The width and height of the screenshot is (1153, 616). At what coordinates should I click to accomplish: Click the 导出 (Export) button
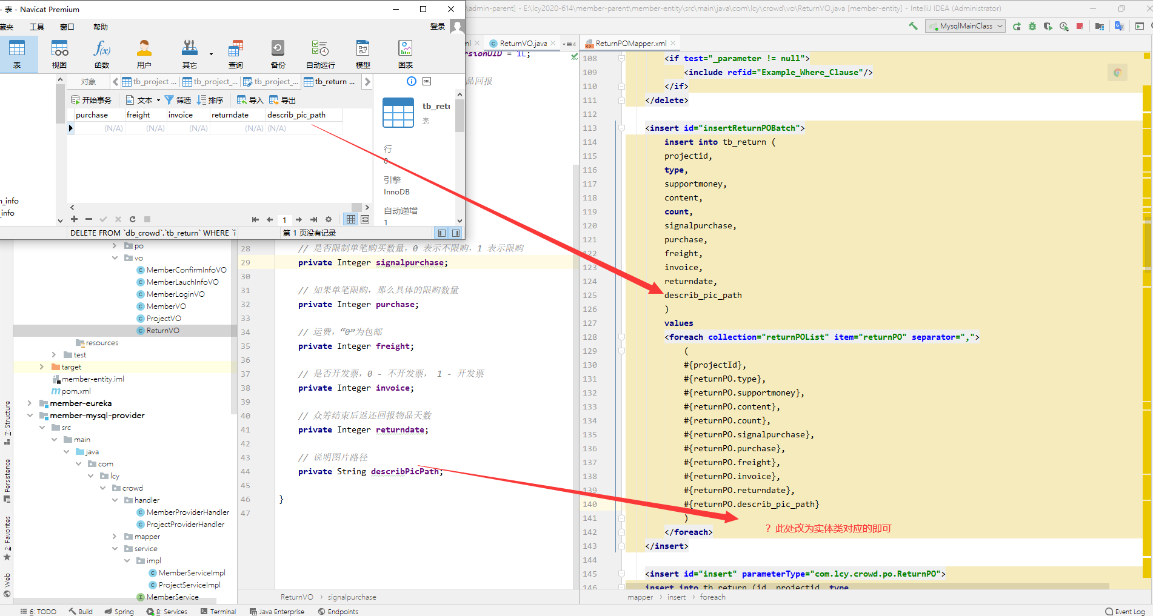282,100
